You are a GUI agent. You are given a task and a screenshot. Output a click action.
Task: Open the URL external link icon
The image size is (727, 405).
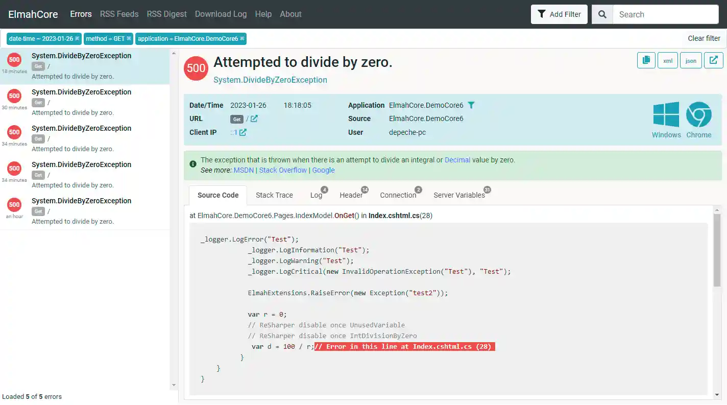click(254, 118)
